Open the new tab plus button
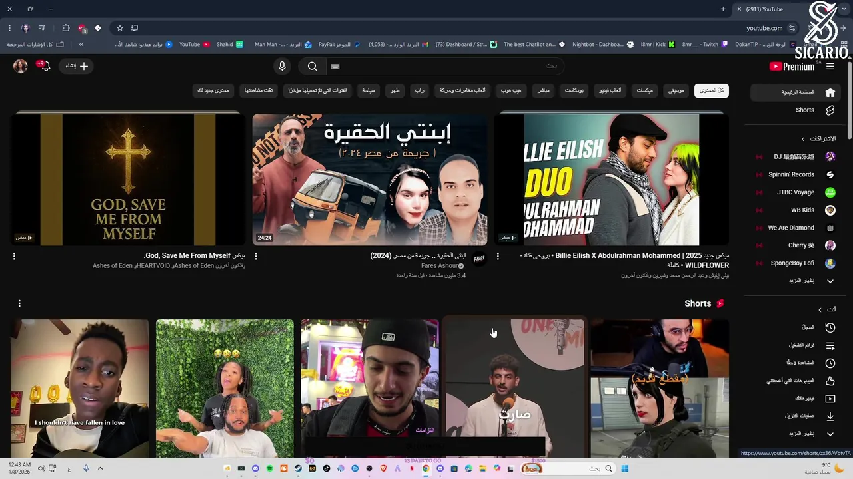Image resolution: width=853 pixels, height=479 pixels. (x=723, y=9)
